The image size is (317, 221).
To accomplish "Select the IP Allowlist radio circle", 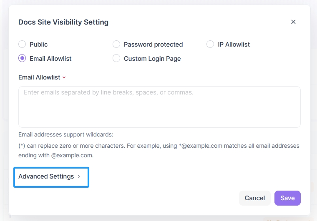I will [210, 44].
